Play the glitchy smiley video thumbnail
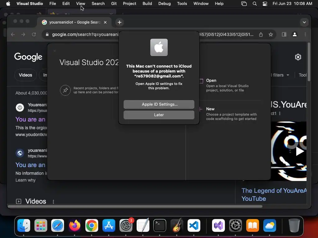This screenshot has width=318, height=238. pos(300,151)
